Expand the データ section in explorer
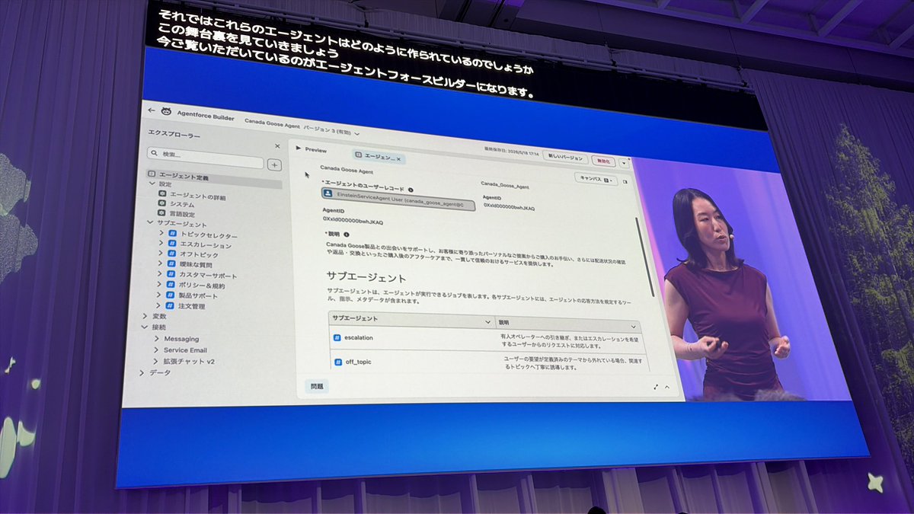Image resolution: width=914 pixels, height=514 pixels. click(x=142, y=372)
